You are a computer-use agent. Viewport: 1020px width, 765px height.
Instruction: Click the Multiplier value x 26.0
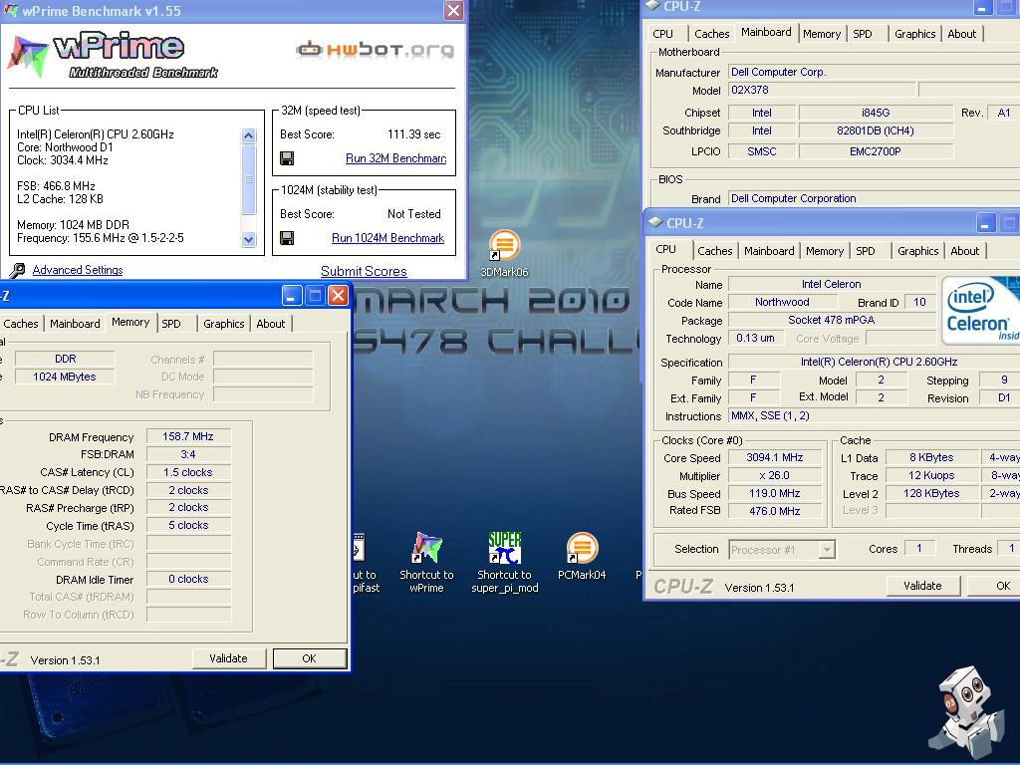point(775,475)
